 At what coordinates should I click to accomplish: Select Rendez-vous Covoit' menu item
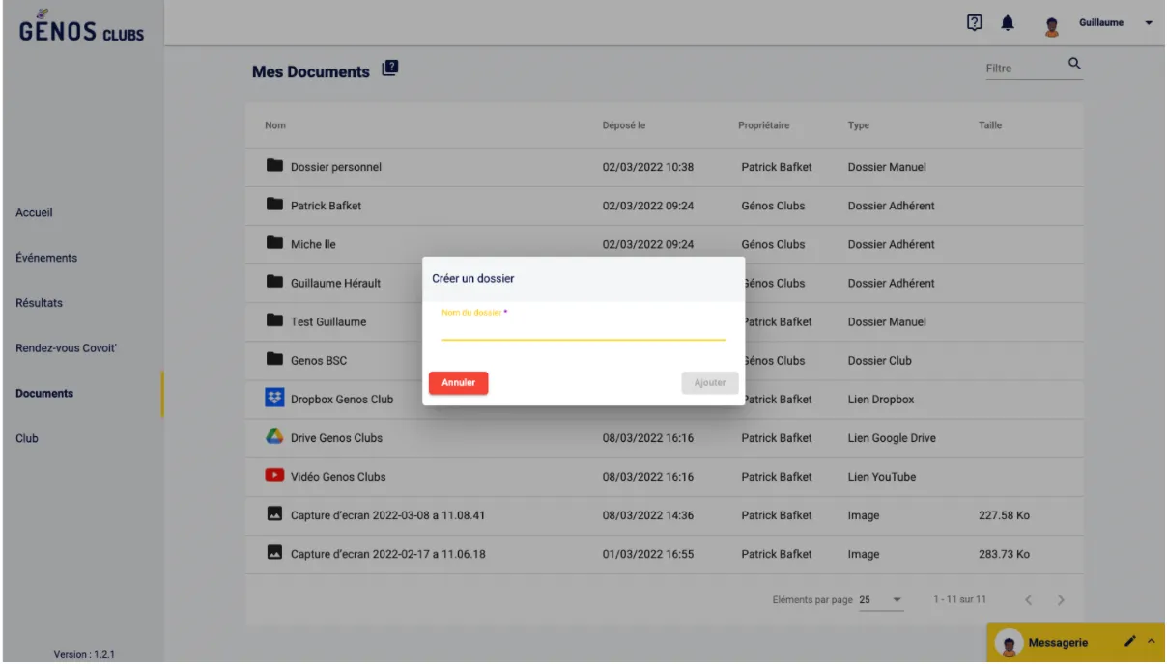67,347
